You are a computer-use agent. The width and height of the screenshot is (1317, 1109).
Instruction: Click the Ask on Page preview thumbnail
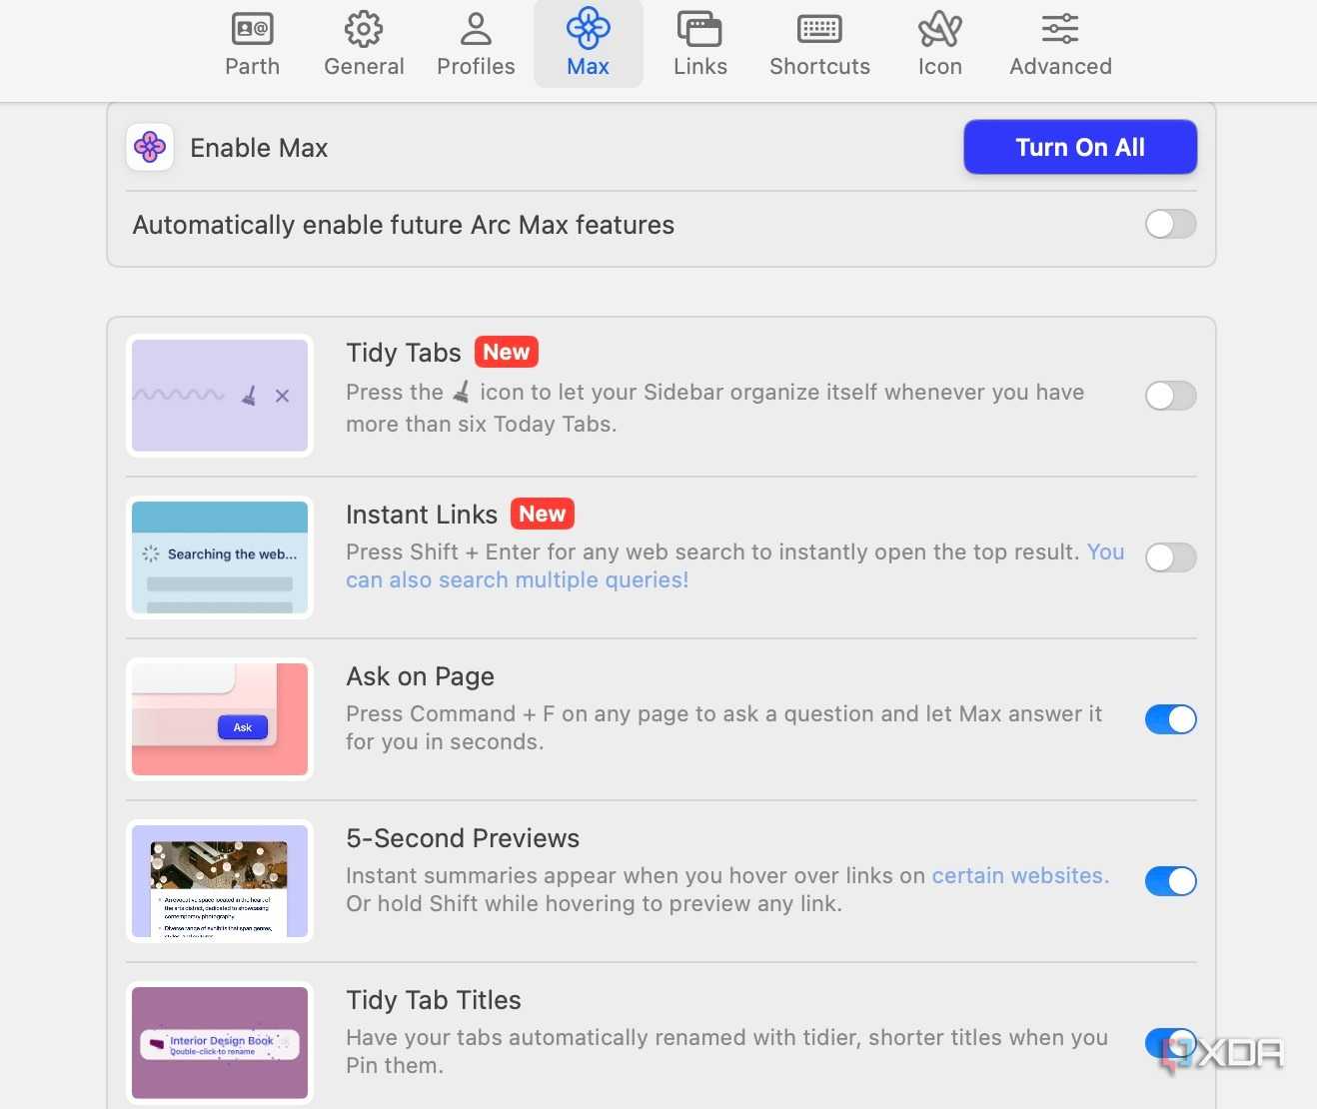tap(220, 719)
